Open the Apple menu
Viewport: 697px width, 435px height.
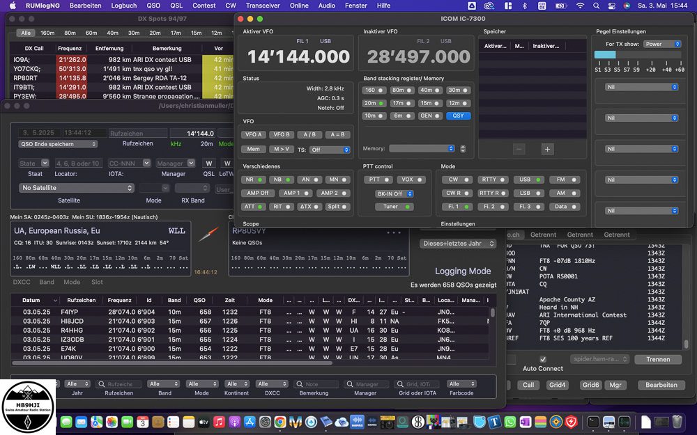pos(13,6)
